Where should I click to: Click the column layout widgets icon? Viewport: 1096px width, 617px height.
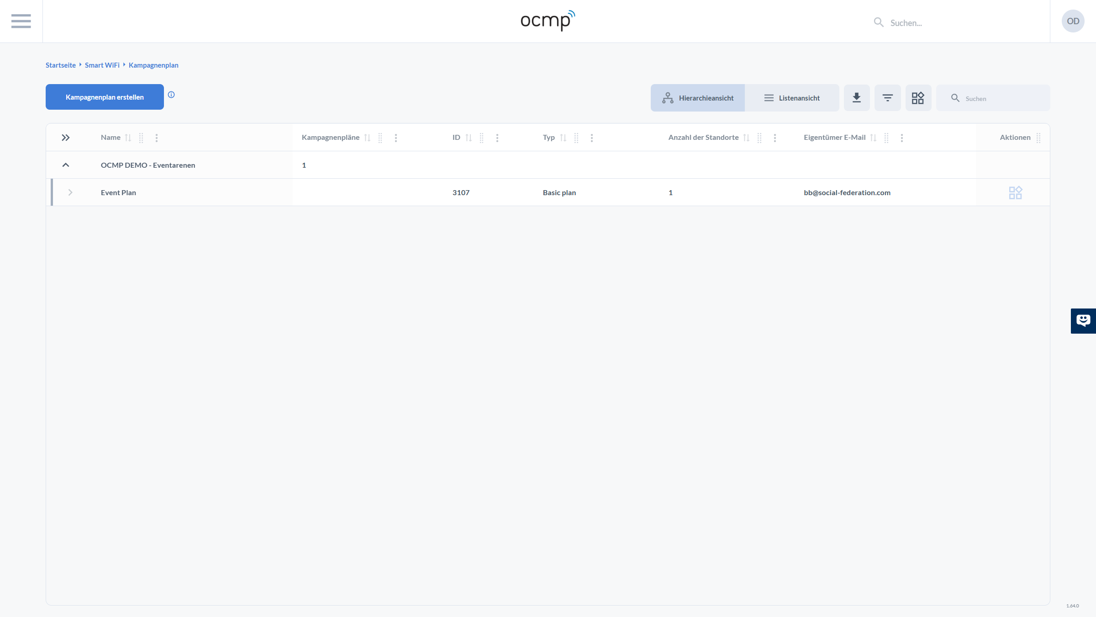pos(918,98)
